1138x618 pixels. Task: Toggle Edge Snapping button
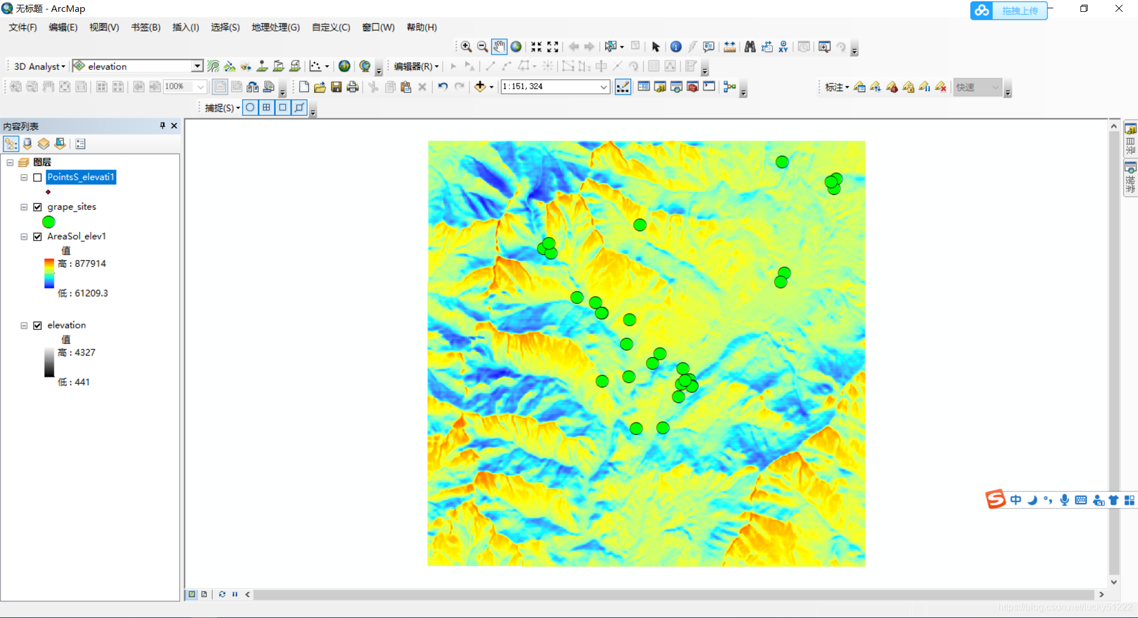pos(299,107)
